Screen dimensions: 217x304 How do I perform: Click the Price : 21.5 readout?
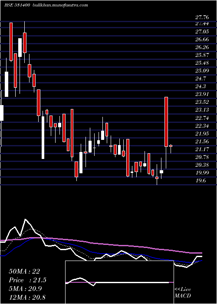click(28, 280)
